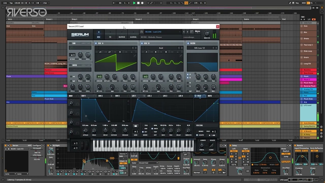Image resolution: width=325 pixels, height=183 pixels.
Task: Open Serum save preset floppy icon
Action: [142, 32]
